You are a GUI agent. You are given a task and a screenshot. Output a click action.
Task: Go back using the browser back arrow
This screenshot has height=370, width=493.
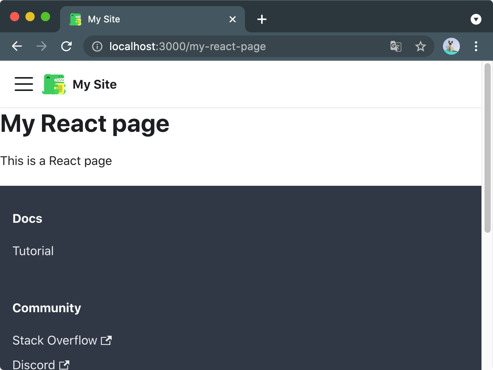[17, 46]
